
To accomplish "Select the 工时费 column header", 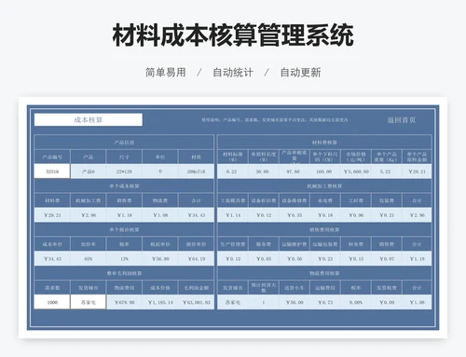I will pos(356,200).
